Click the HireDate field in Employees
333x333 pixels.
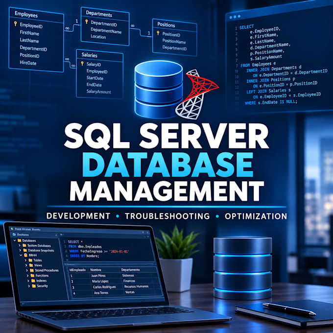pos(28,63)
